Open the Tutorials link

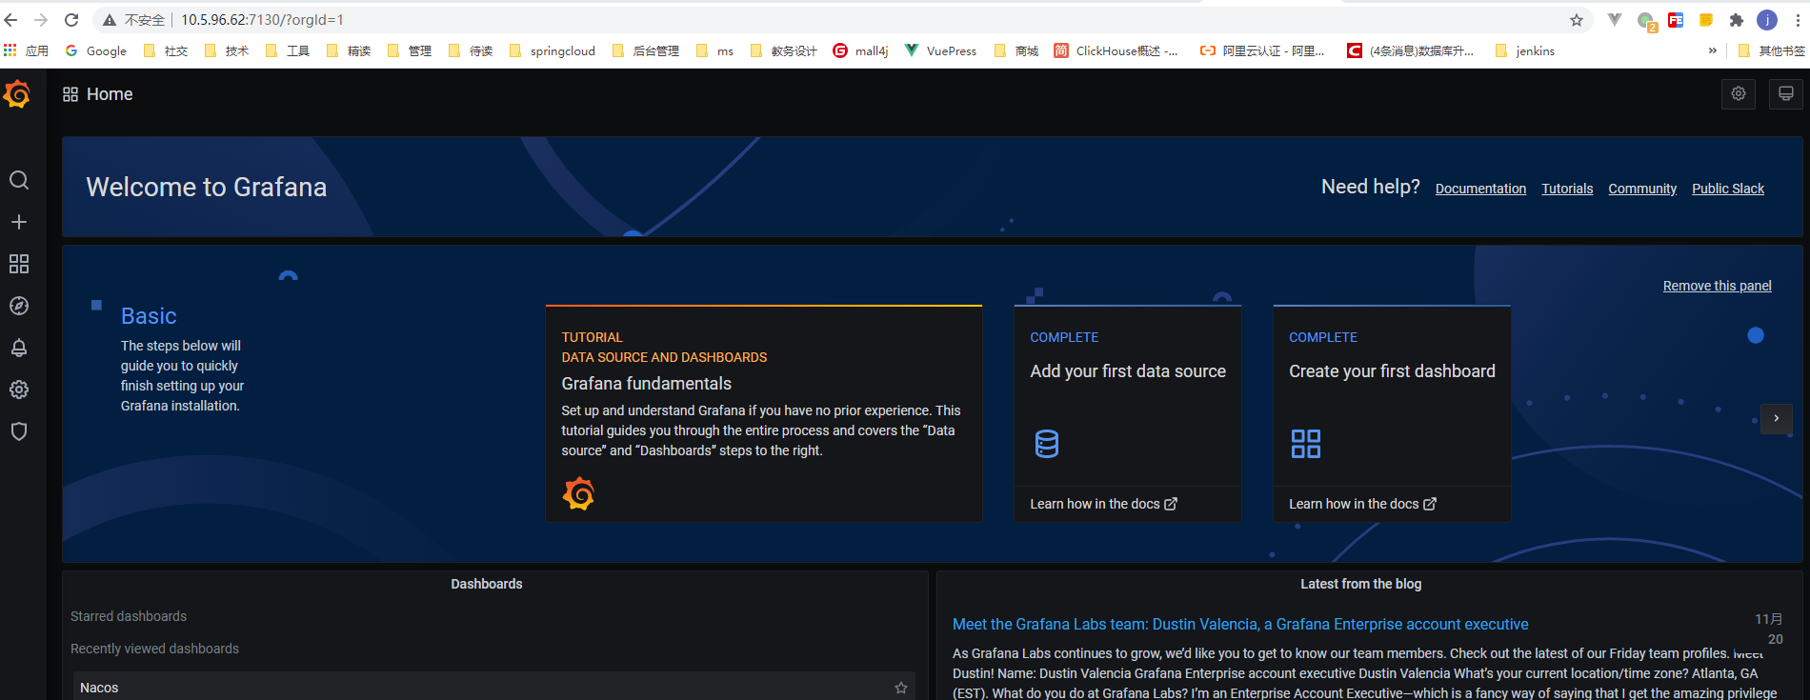point(1567,189)
